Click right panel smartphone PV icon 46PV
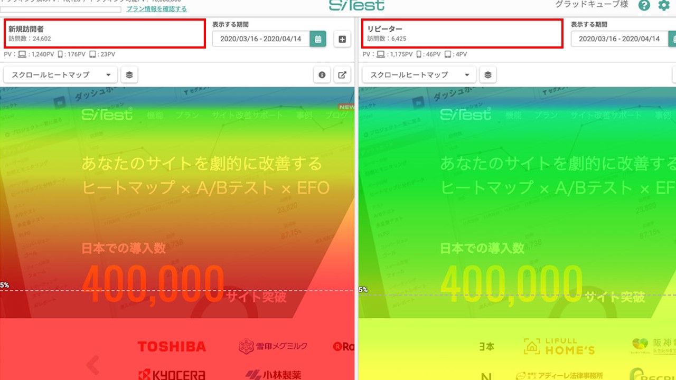The width and height of the screenshot is (676, 380). (x=419, y=54)
